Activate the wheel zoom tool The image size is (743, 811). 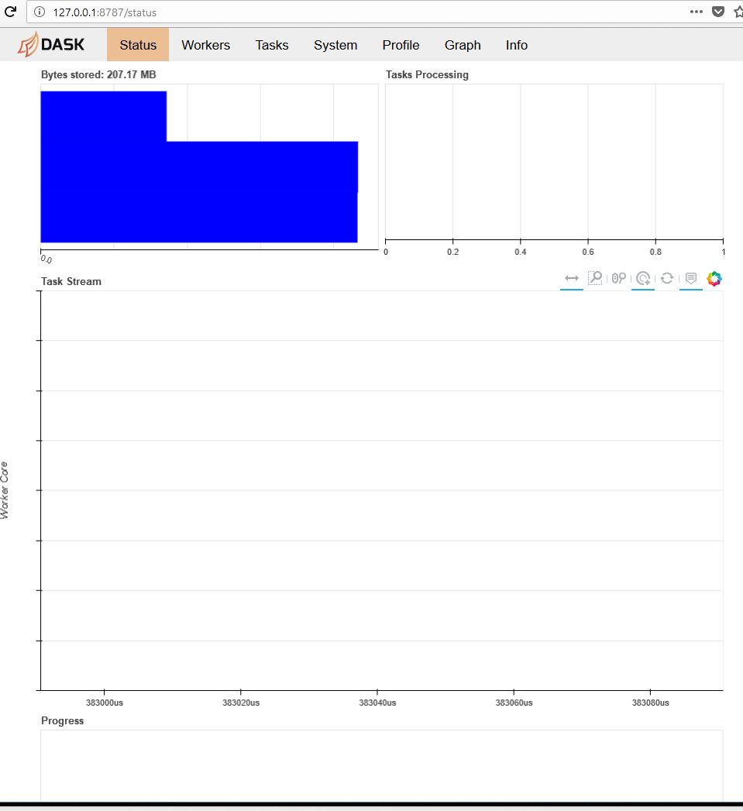coord(618,277)
